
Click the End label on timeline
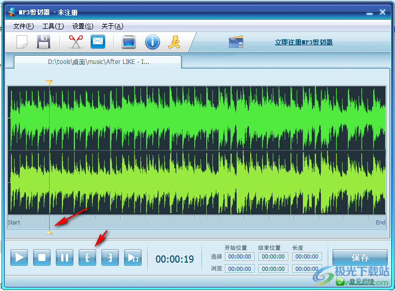pos(381,222)
